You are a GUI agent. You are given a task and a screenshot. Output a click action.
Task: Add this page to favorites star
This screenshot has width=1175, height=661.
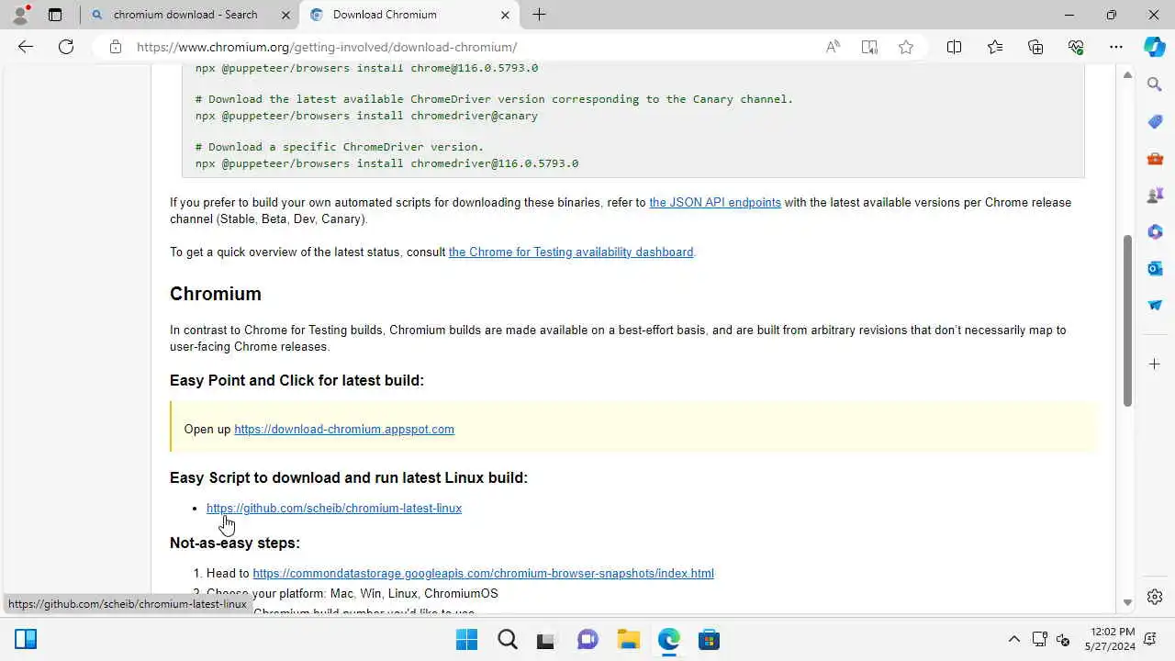point(906,47)
